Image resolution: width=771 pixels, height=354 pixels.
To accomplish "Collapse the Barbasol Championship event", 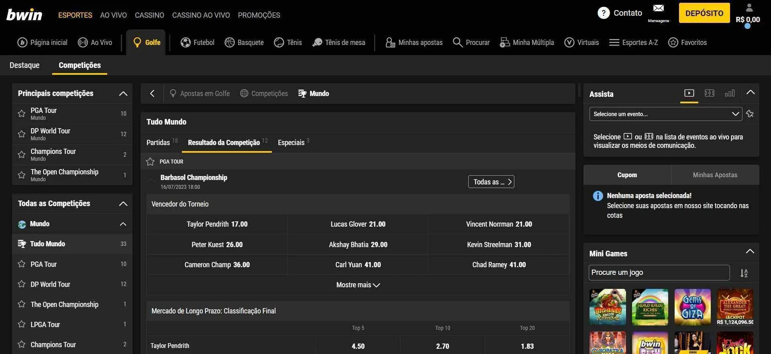I will (x=151, y=181).
